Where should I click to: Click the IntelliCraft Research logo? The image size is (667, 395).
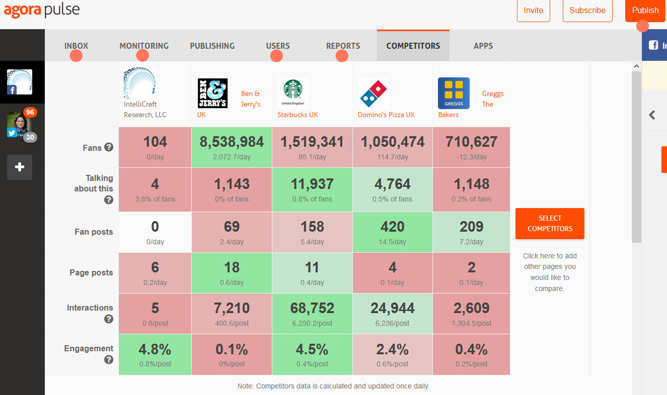(x=139, y=83)
